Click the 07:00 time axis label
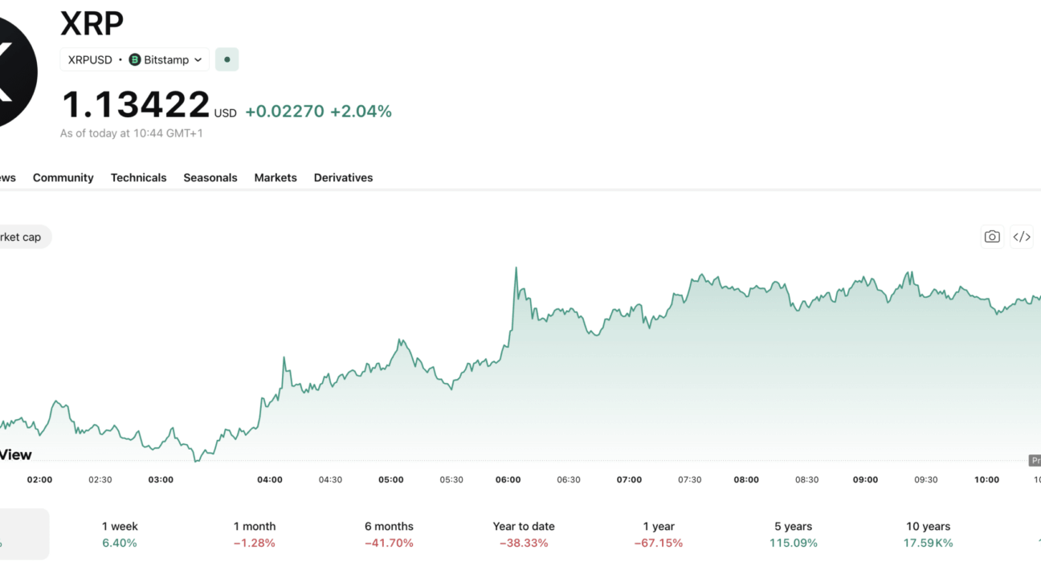 (629, 479)
